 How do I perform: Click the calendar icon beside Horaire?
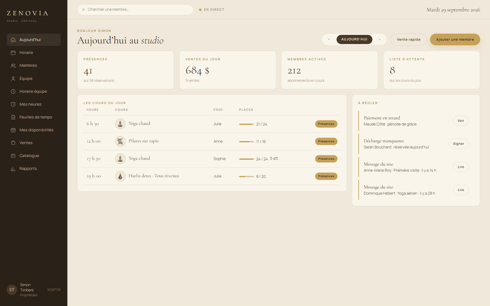13,53
